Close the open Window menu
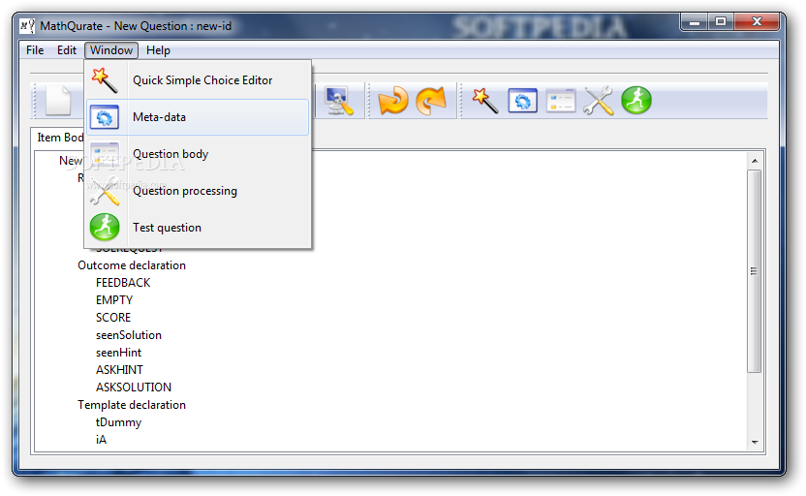The width and height of the screenshot is (806, 496). coord(111,50)
